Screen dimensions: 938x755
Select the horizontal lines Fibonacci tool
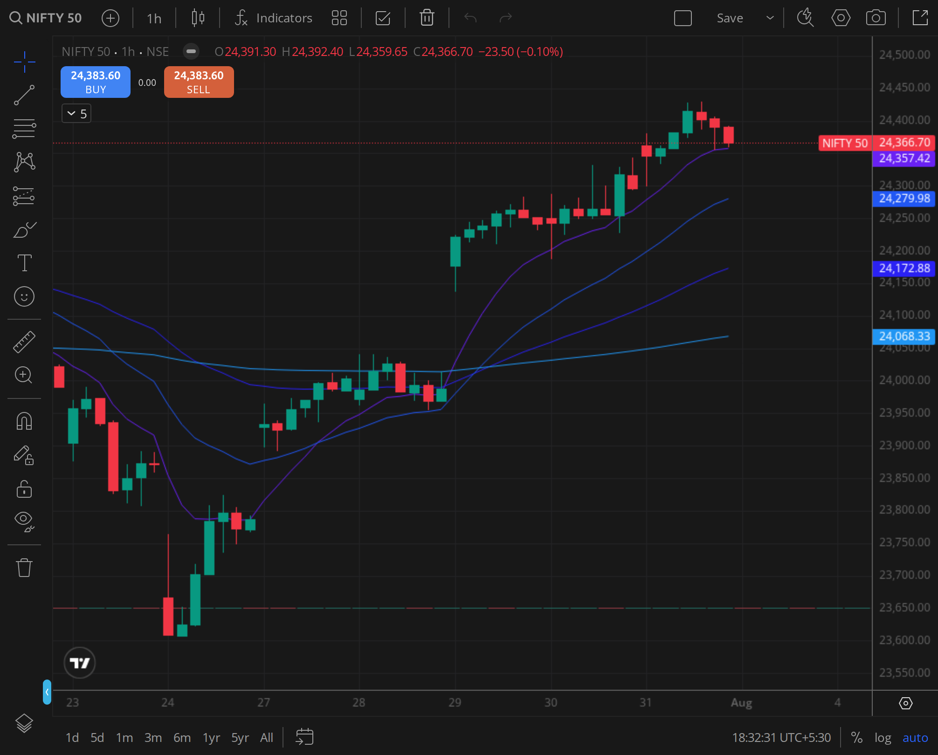pyautogui.click(x=24, y=129)
